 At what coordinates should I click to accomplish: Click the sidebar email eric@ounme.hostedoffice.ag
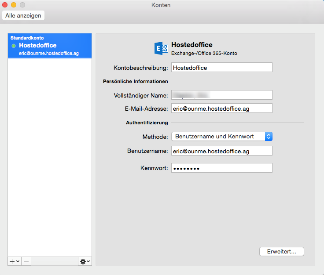click(49, 54)
